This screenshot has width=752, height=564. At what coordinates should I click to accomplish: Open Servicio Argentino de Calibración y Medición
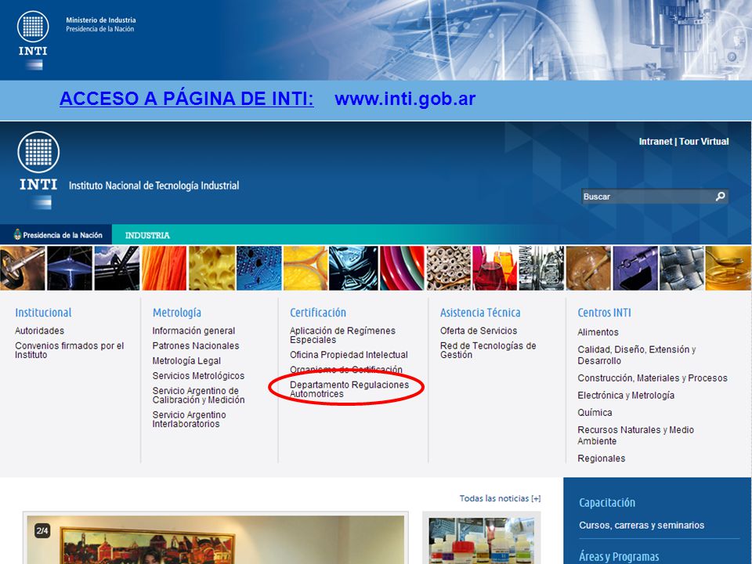tap(198, 395)
